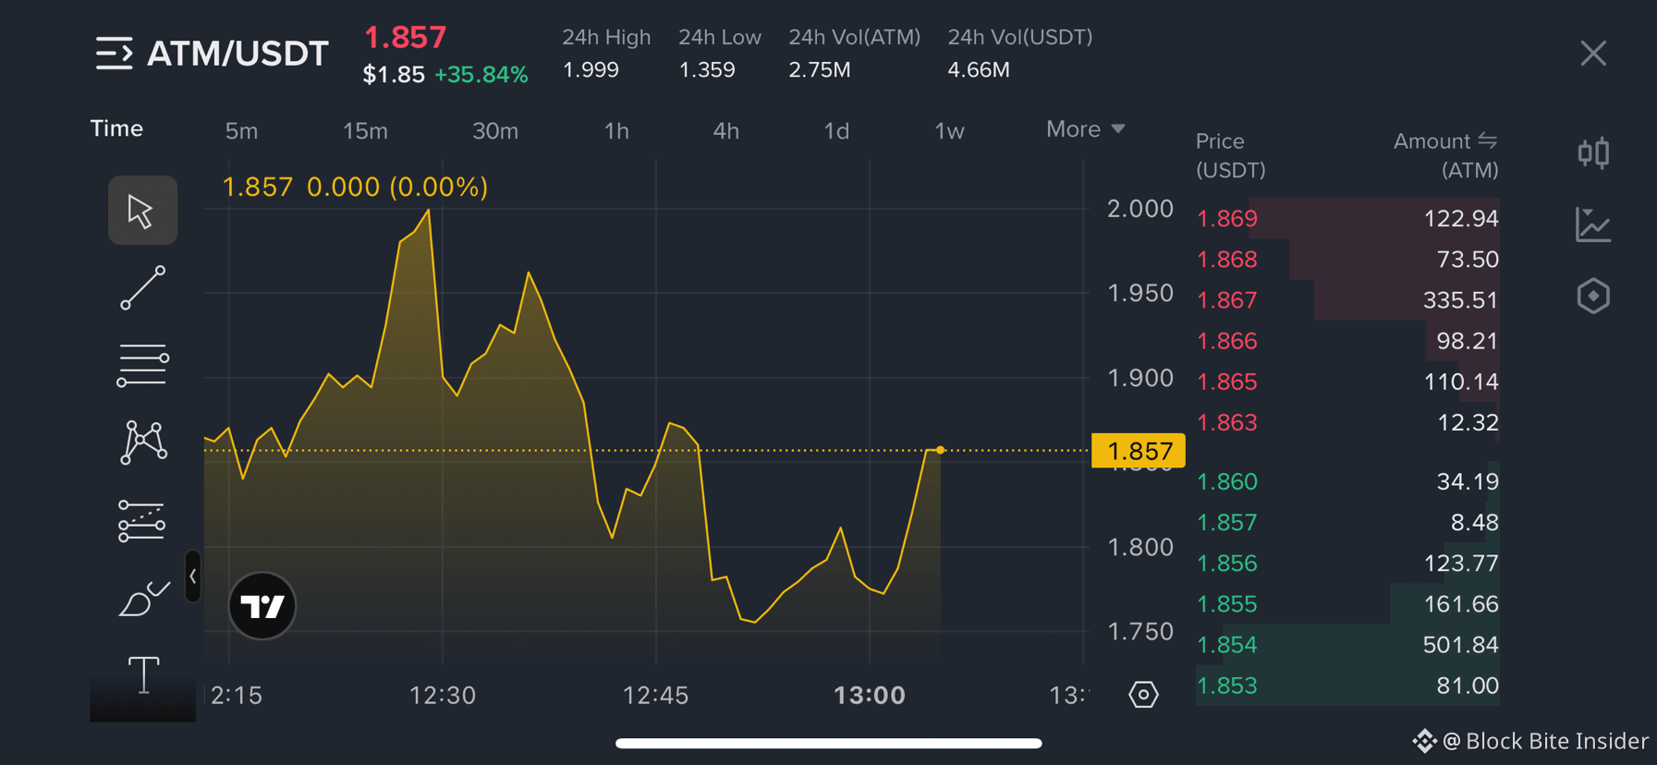Click the TradingView logo on chart
The image size is (1657, 765).
point(262,606)
